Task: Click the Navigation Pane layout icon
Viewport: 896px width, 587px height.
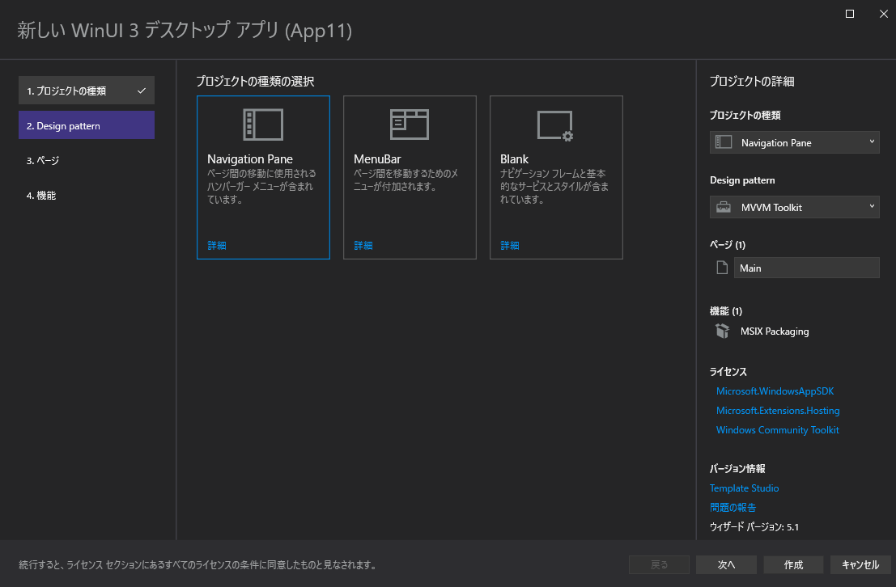Action: pyautogui.click(x=263, y=125)
